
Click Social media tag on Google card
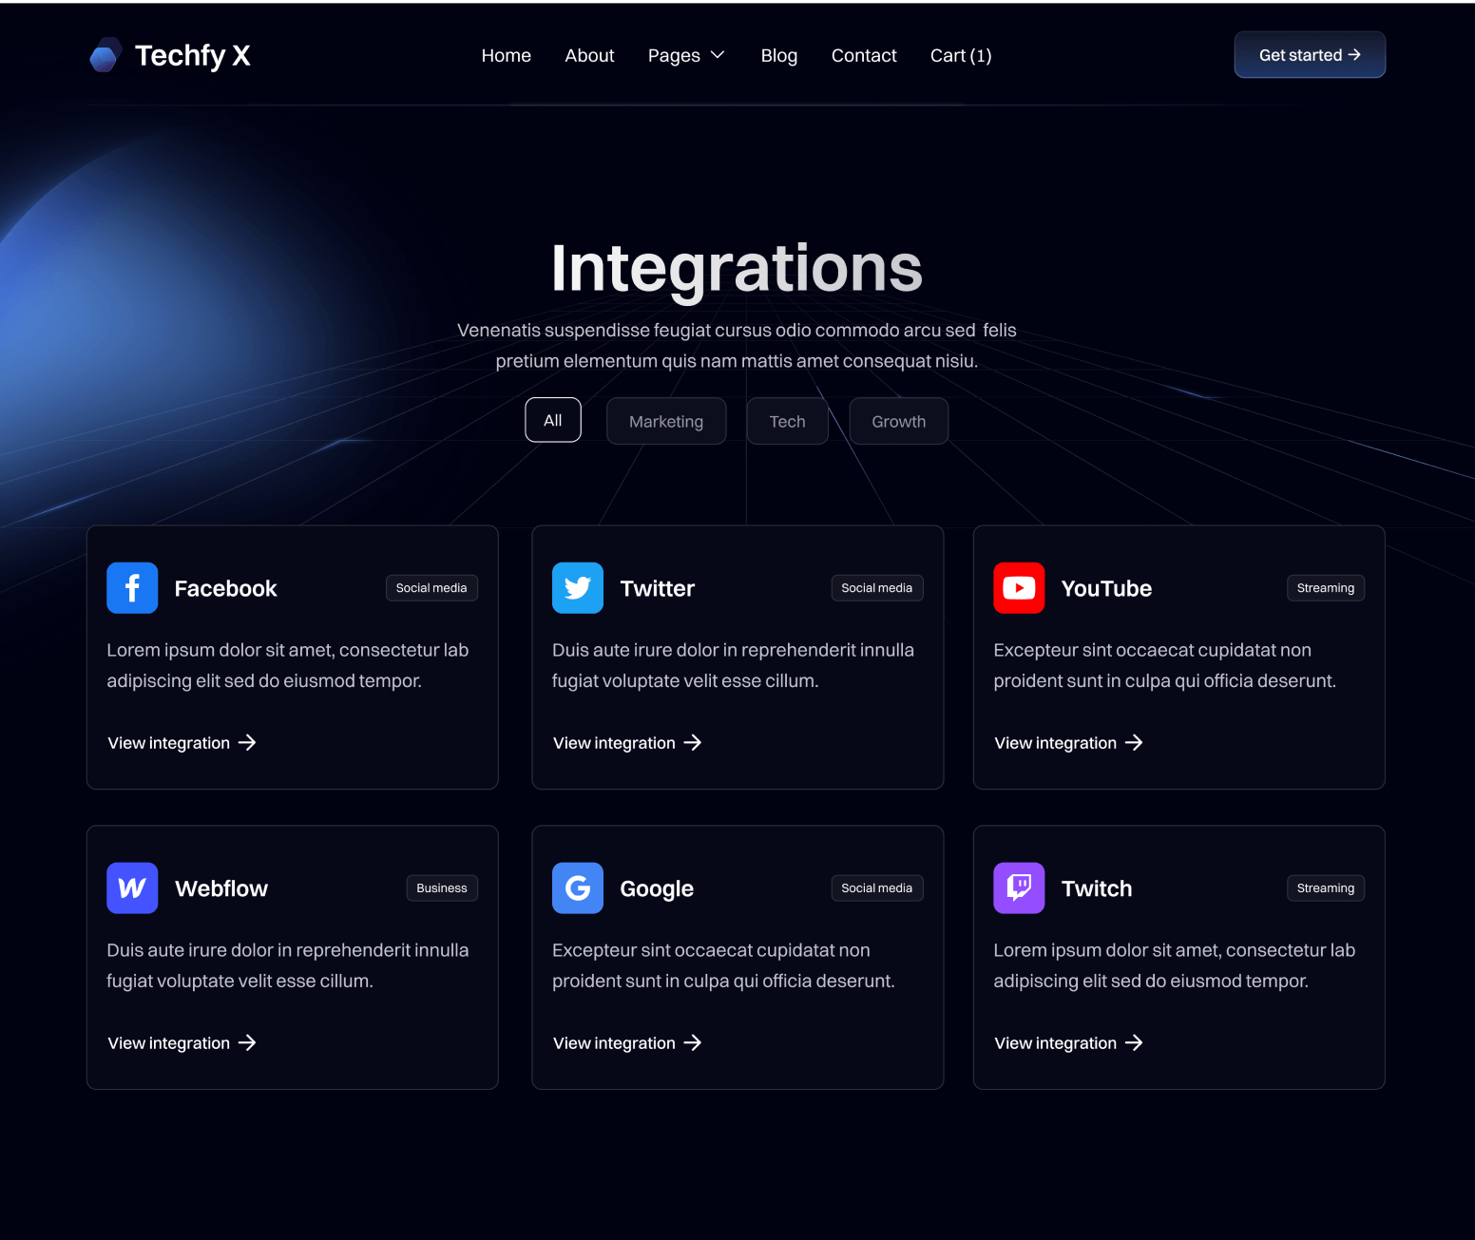(x=876, y=888)
